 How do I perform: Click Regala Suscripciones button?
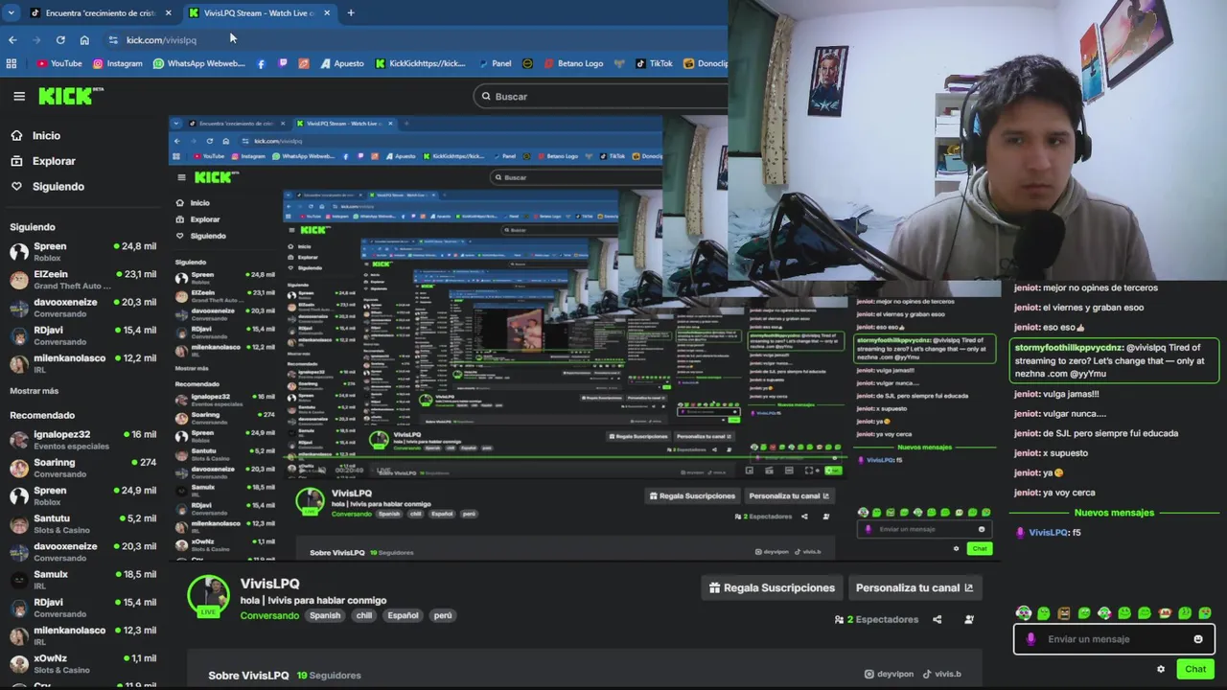pos(772,587)
